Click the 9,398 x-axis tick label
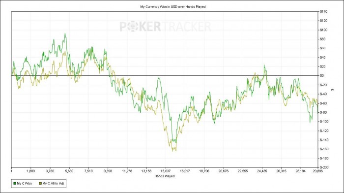This screenshot has width=344, height=193. point(108,171)
